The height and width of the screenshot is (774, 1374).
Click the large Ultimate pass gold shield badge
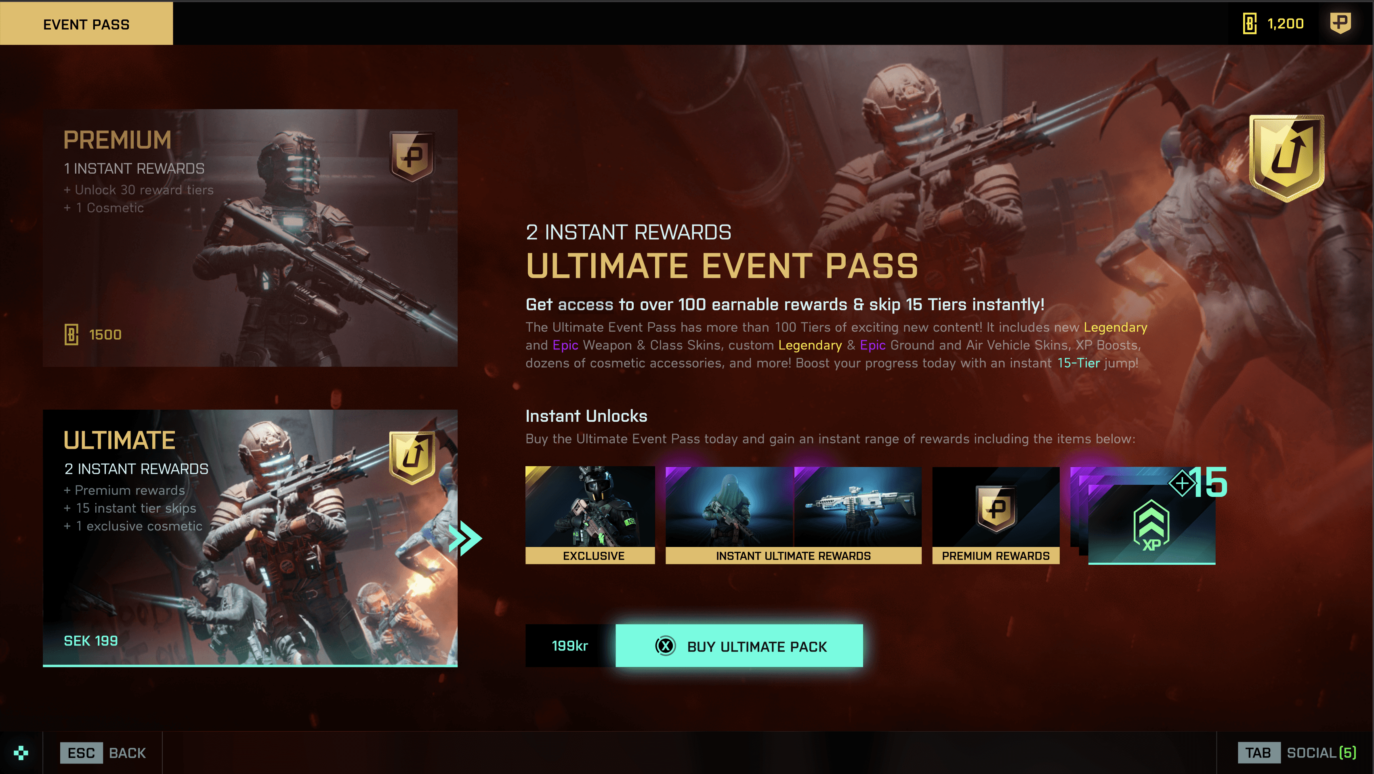coord(1286,158)
